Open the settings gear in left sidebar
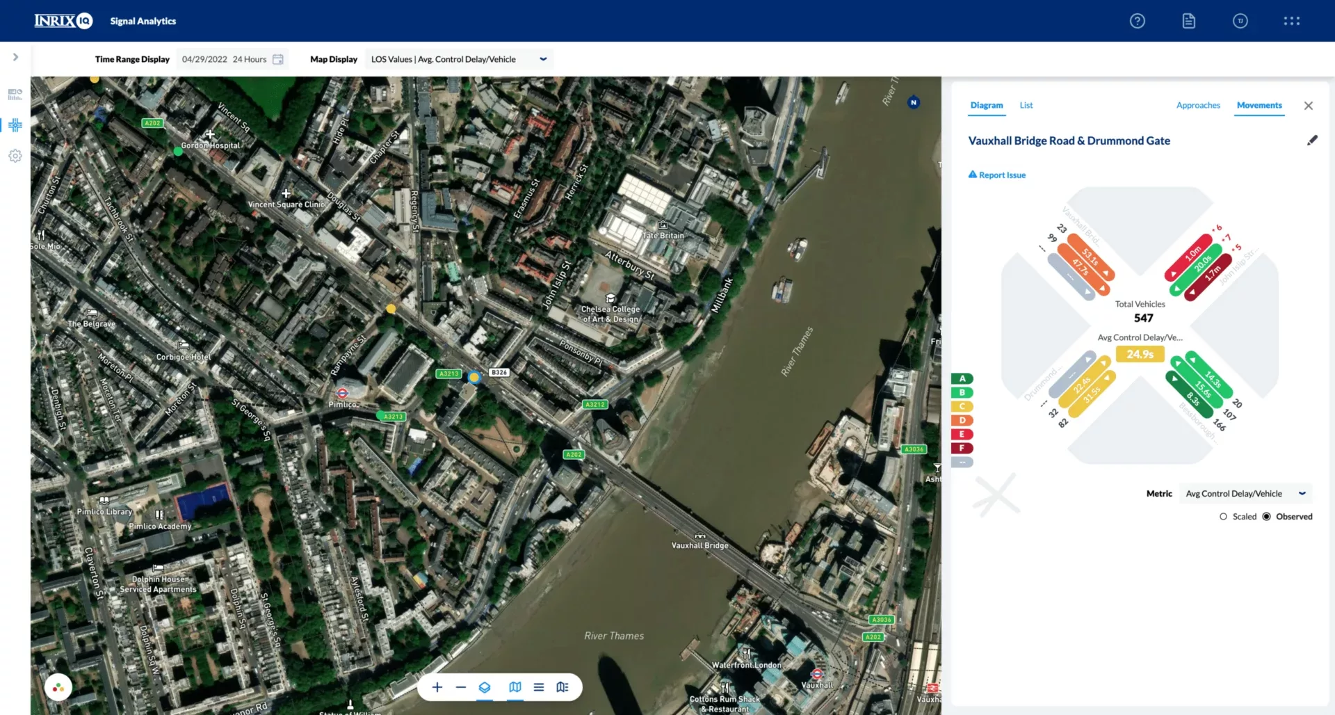 tap(15, 156)
